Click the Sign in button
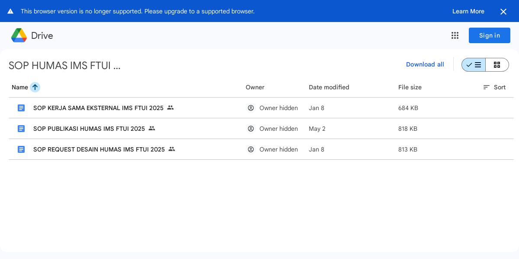This screenshot has width=519, height=259. pos(489,35)
